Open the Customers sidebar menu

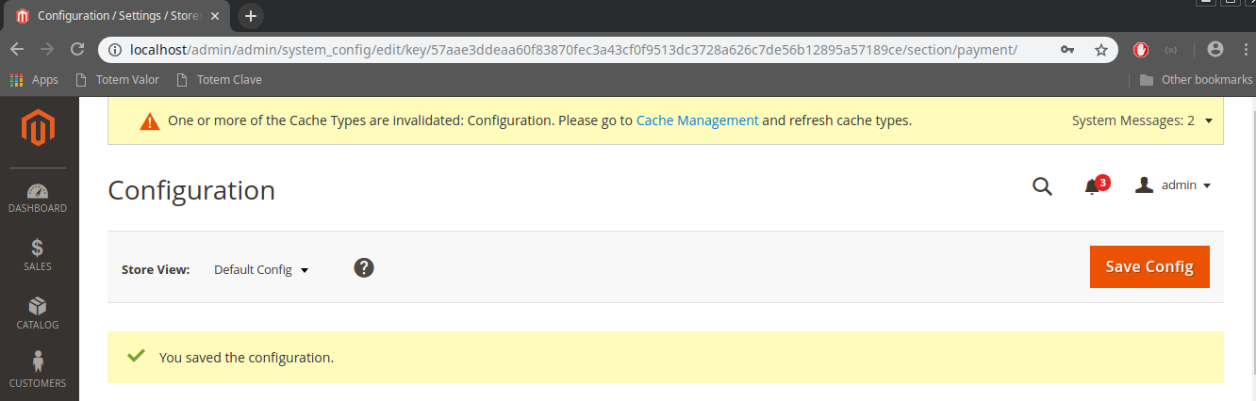[x=38, y=372]
